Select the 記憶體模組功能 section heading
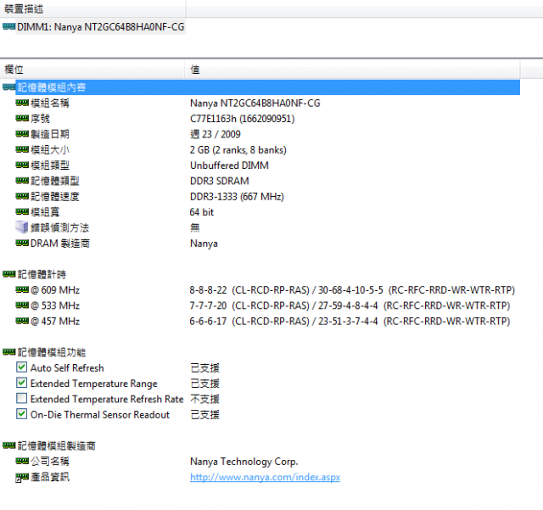 (51, 352)
